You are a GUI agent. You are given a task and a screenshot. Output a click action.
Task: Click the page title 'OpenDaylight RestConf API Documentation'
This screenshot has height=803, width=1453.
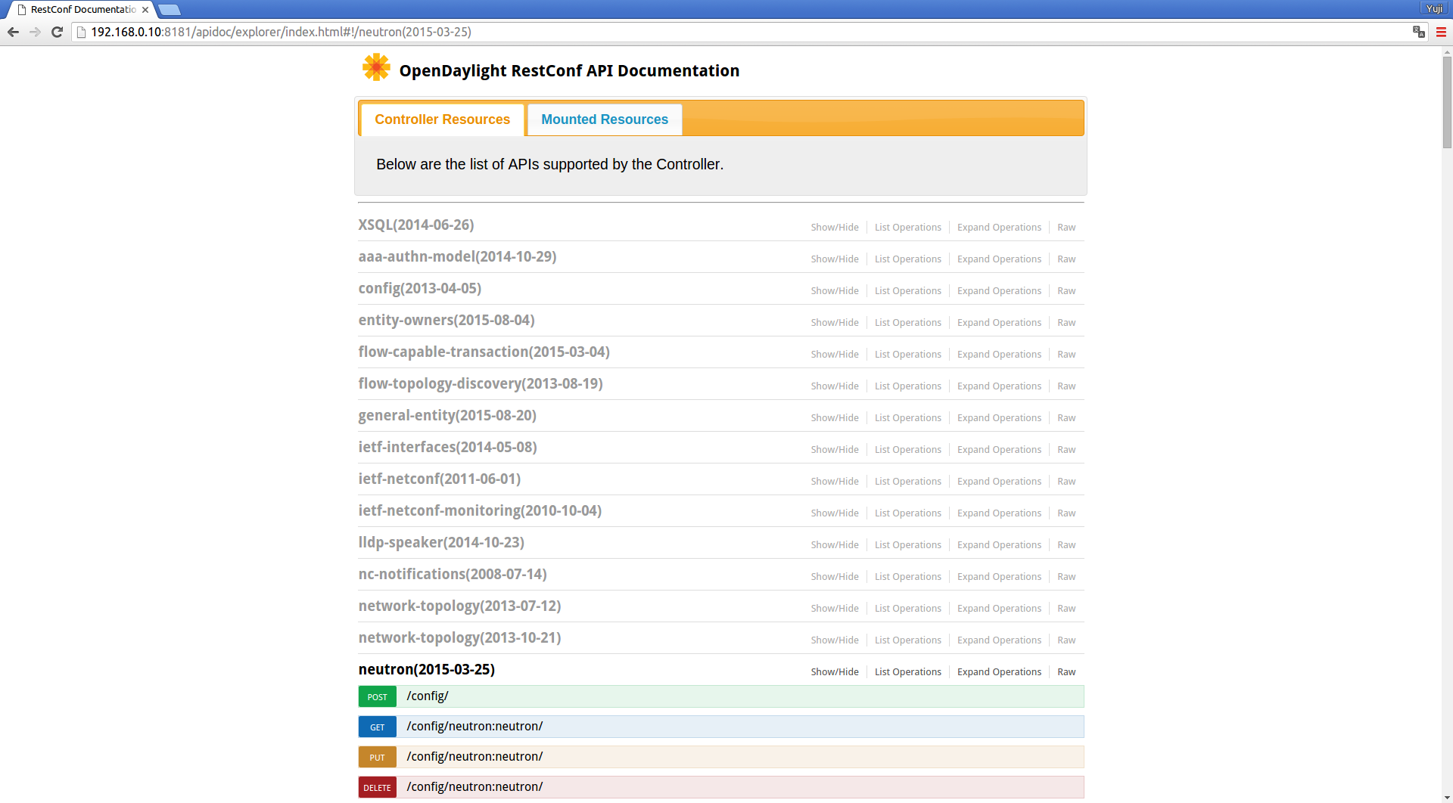click(x=569, y=70)
